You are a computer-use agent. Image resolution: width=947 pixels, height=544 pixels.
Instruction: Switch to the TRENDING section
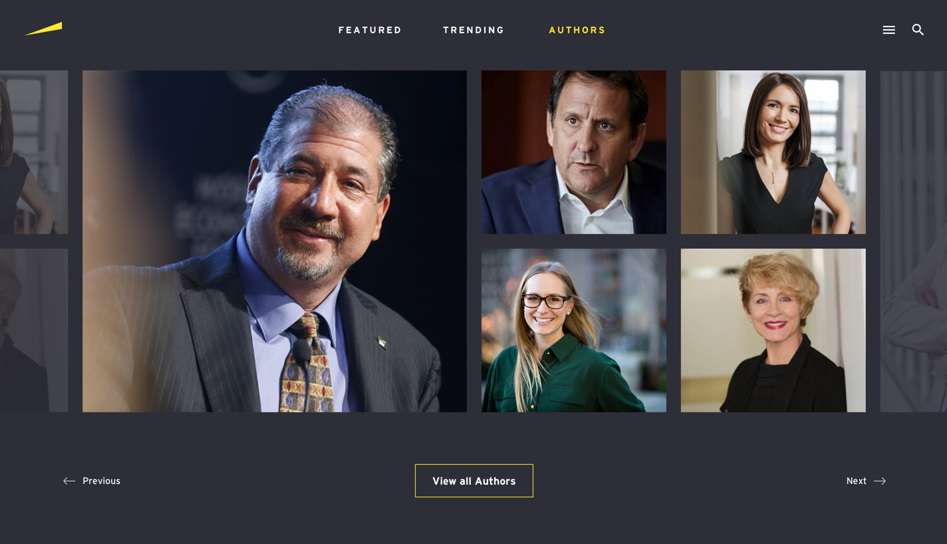[x=473, y=30]
